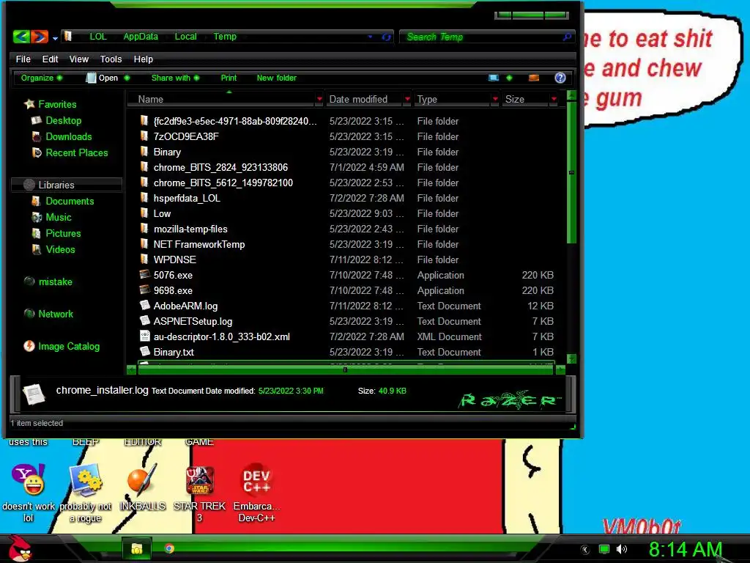Click Print in the toolbar
The height and width of the screenshot is (563, 750).
point(229,78)
